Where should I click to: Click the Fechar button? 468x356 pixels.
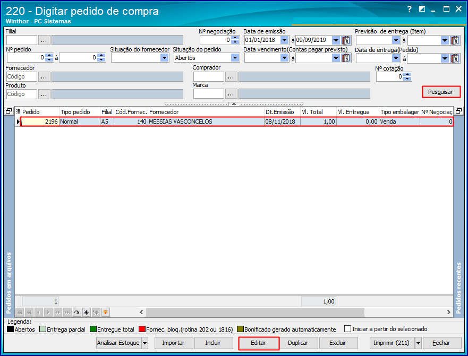[441, 343]
